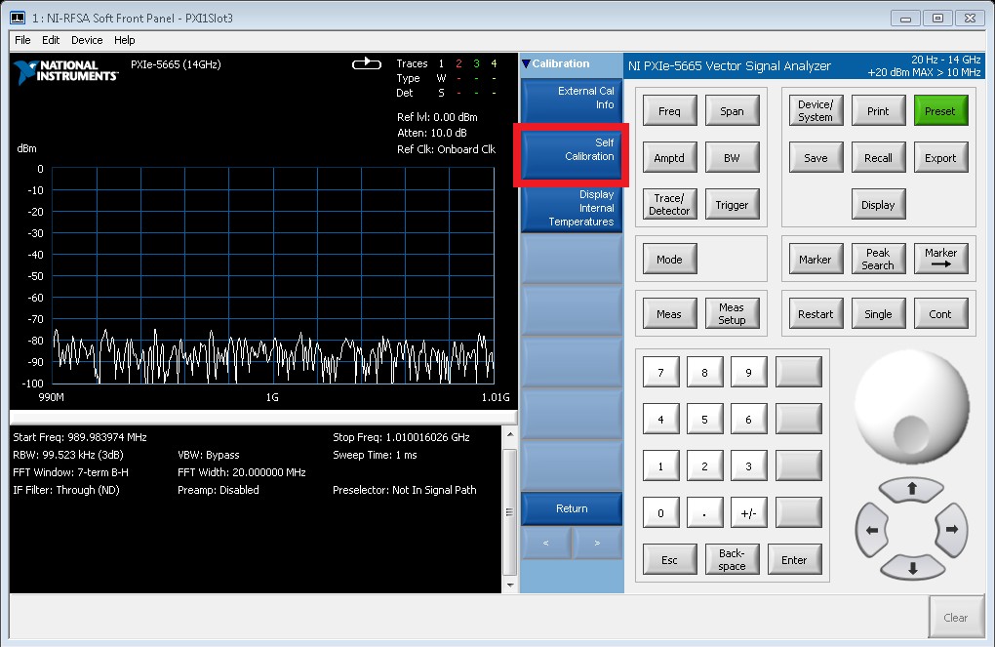Enable Single sweep mode
Viewport: 995px width, 647px height.
(x=878, y=312)
